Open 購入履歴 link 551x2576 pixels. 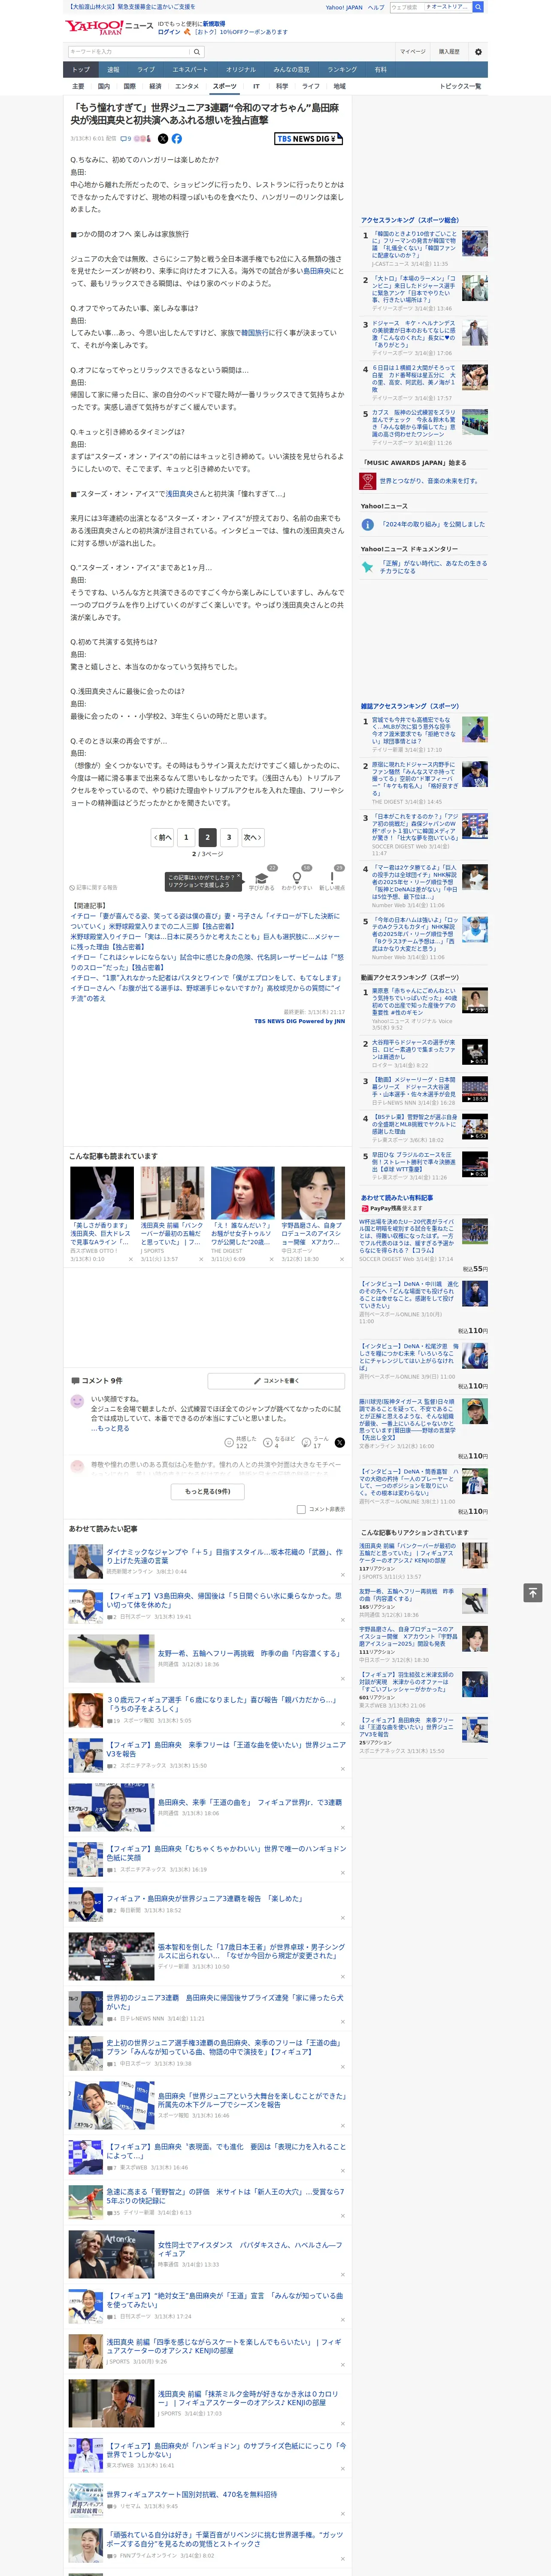point(449,51)
